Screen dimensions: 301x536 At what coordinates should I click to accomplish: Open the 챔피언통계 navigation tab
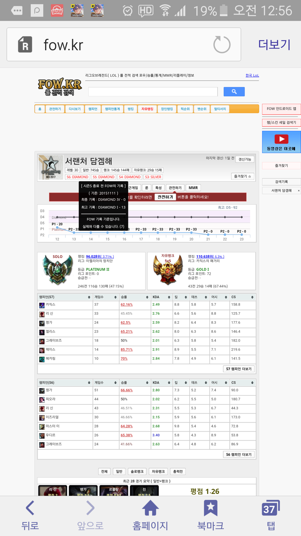pyautogui.click(x=112, y=109)
